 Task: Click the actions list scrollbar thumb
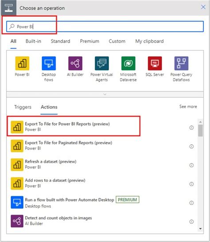coord(200,131)
